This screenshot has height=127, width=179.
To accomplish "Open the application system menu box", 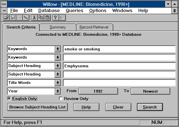I will pos(4,4).
